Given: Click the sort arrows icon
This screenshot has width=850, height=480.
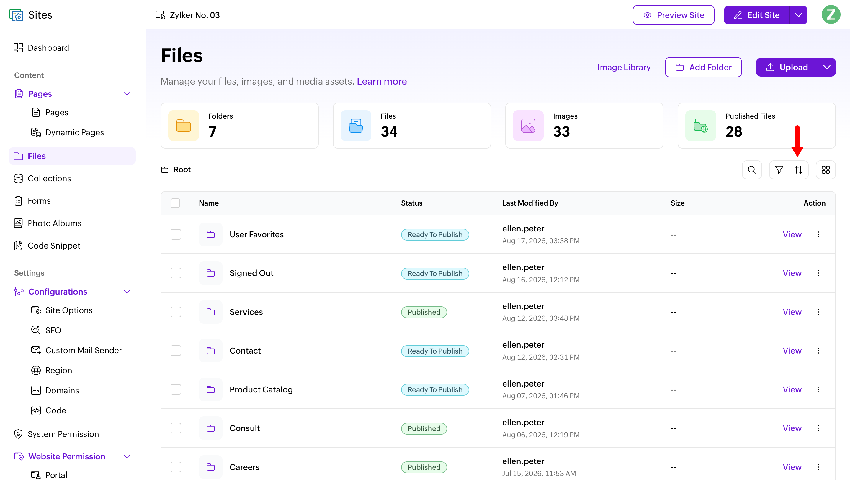Looking at the screenshot, I should pyautogui.click(x=799, y=170).
